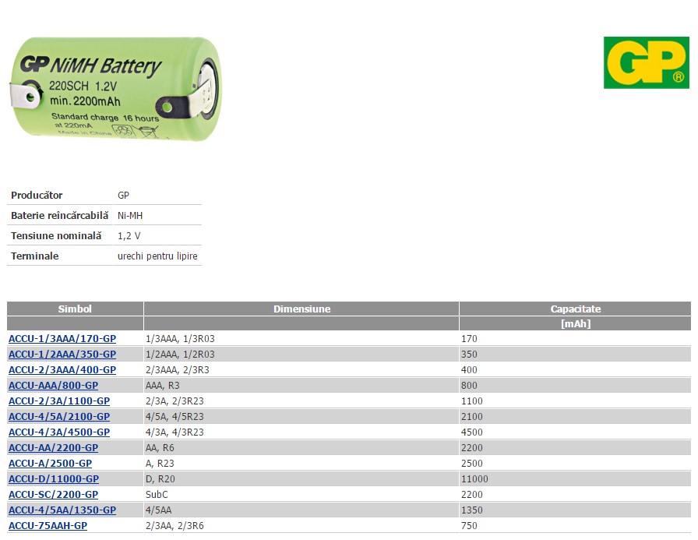The image size is (698, 540).
Task: Click the Capacitate column header
Action: [x=575, y=309]
